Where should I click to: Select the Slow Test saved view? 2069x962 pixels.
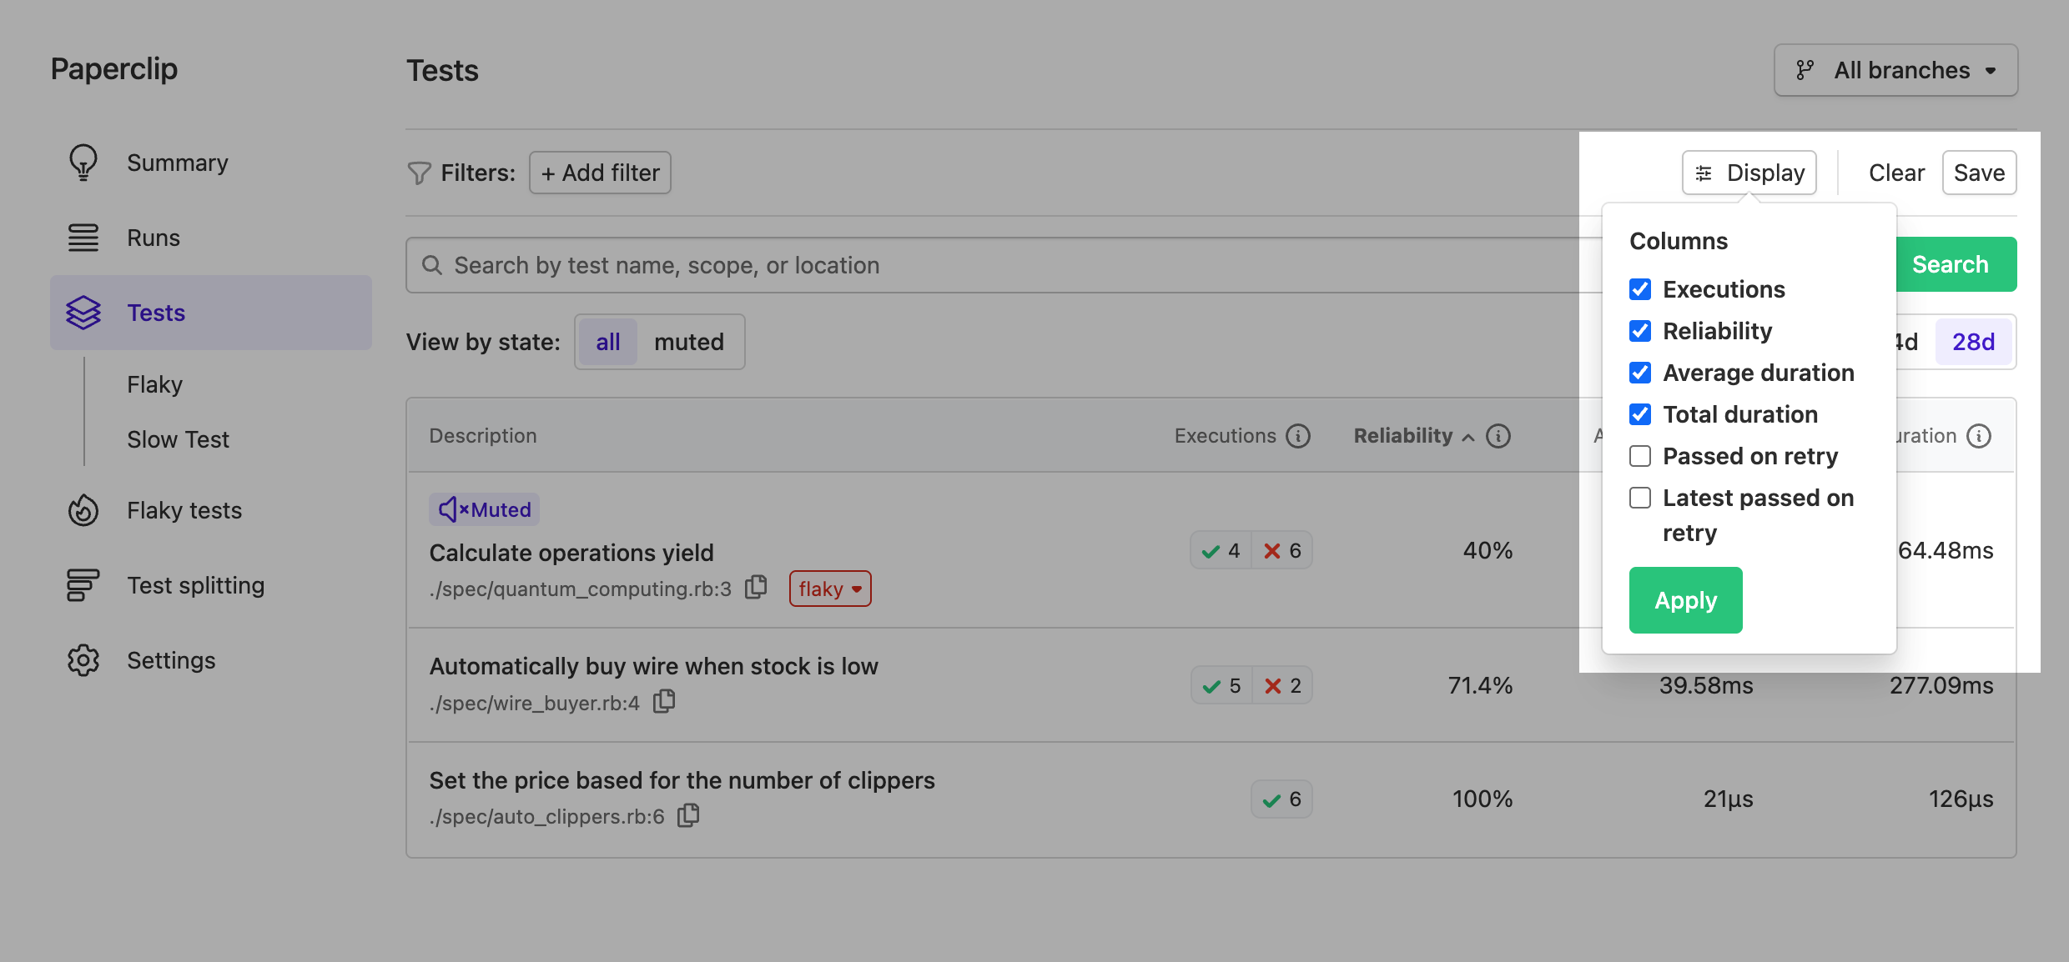pyautogui.click(x=178, y=439)
